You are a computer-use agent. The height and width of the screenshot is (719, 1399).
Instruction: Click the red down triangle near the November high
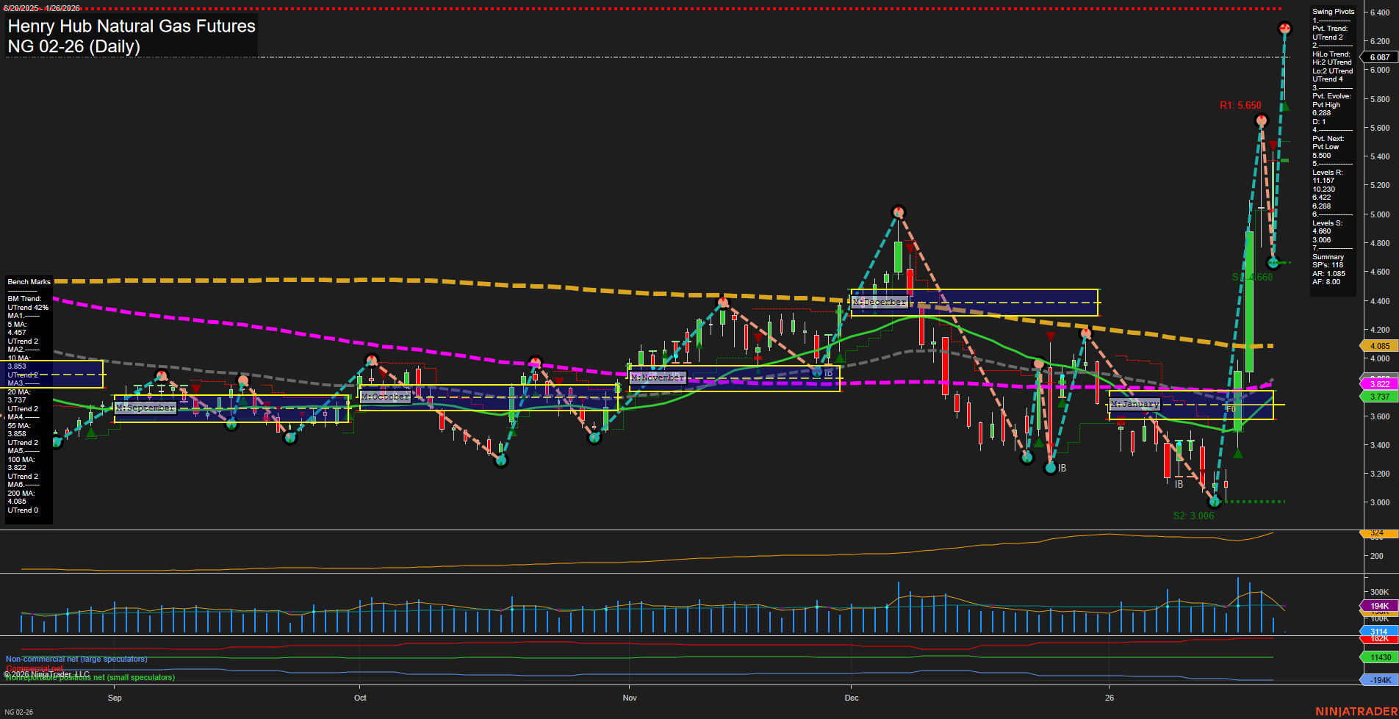point(758,338)
